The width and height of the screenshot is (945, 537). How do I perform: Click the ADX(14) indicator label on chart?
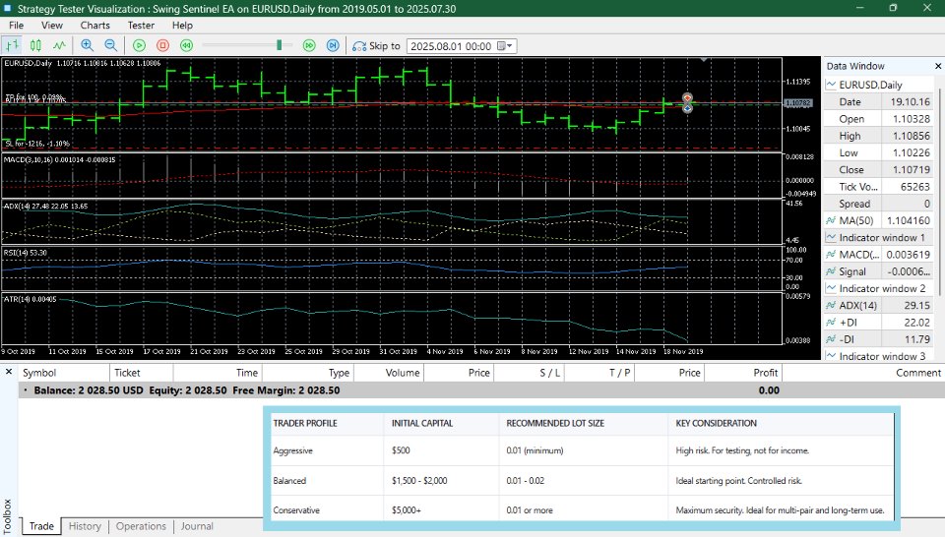click(45, 206)
